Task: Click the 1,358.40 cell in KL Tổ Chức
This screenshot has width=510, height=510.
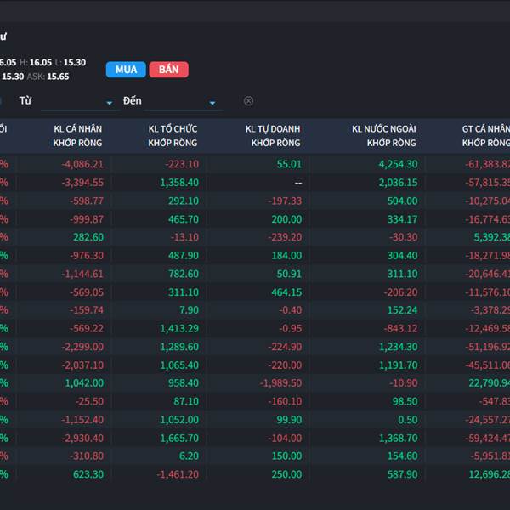Action: (178, 183)
